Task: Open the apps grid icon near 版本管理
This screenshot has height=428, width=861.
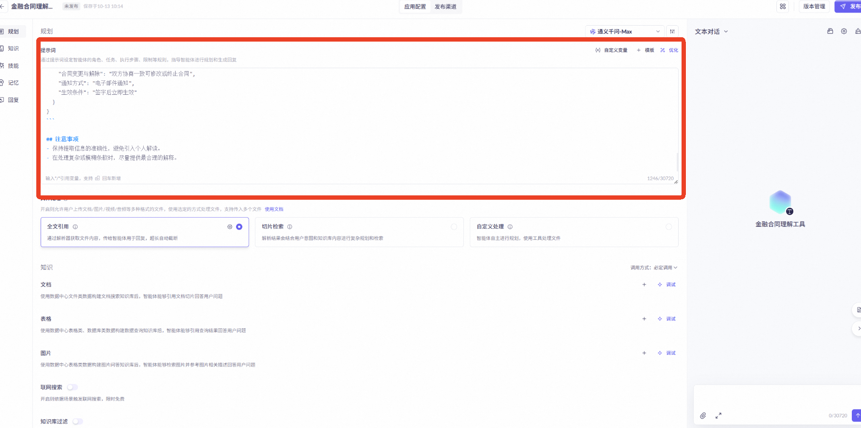Action: click(783, 6)
